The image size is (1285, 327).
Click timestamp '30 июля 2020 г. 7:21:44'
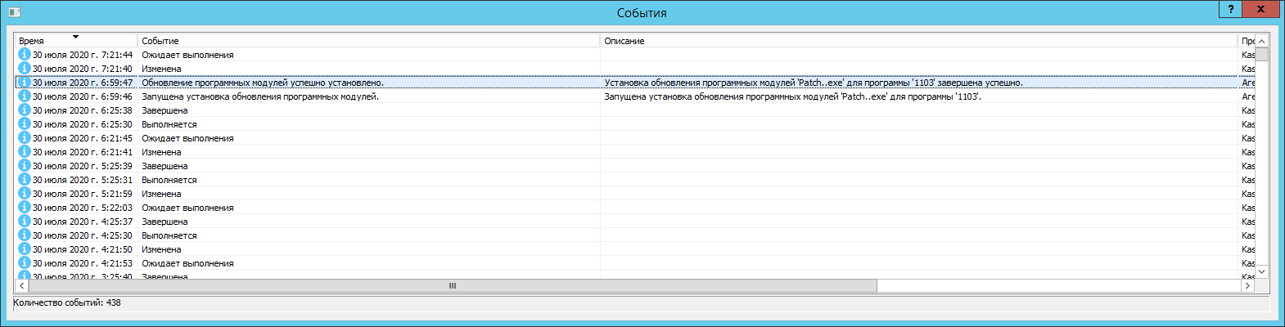(x=83, y=55)
